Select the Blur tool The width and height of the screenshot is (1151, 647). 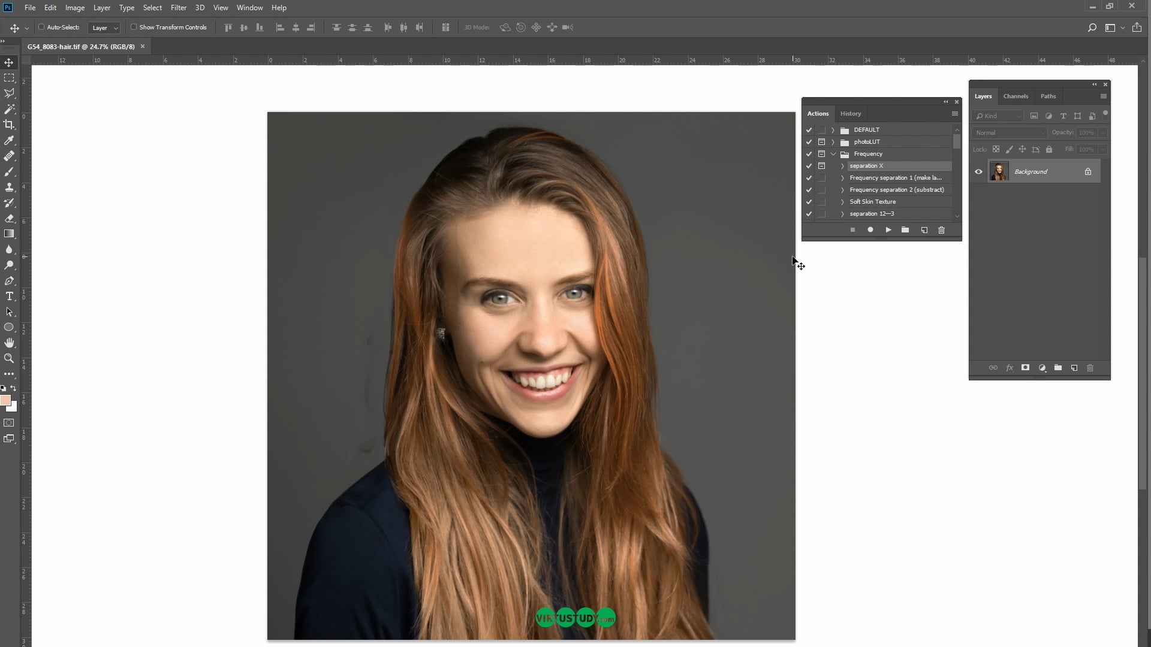9,249
